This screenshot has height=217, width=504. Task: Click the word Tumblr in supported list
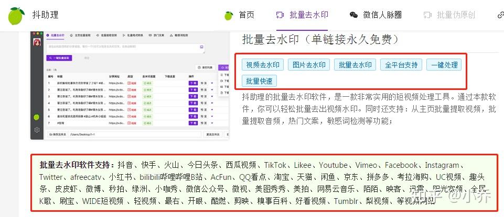(346, 201)
